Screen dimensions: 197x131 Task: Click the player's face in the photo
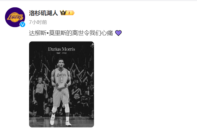pyautogui.click(x=61, y=64)
